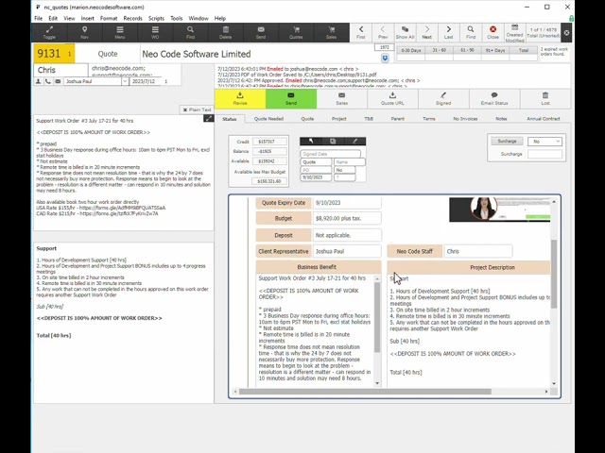Switch to the Quote Needed tab
605x453 pixels.
pyautogui.click(x=268, y=119)
